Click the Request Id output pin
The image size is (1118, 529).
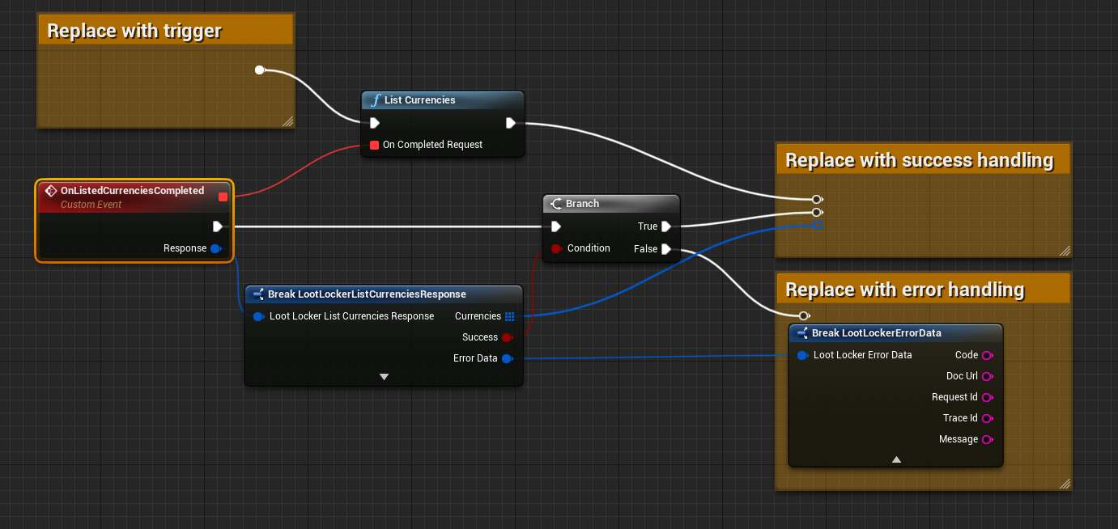point(987,397)
